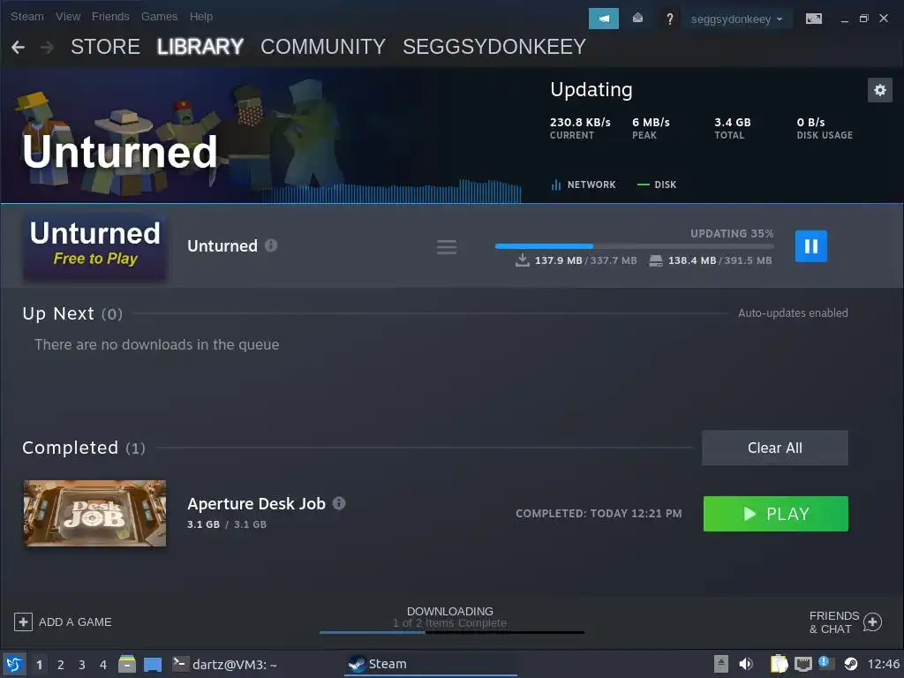The width and height of the screenshot is (904, 678).
Task: Click the 3.4 GB total value
Action: click(x=732, y=122)
